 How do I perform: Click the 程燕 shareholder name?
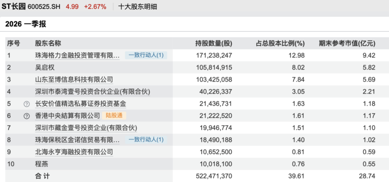pos(41,164)
